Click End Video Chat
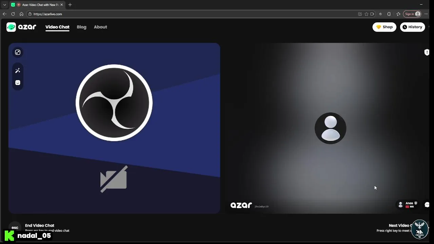The height and width of the screenshot is (244, 434). (40, 225)
